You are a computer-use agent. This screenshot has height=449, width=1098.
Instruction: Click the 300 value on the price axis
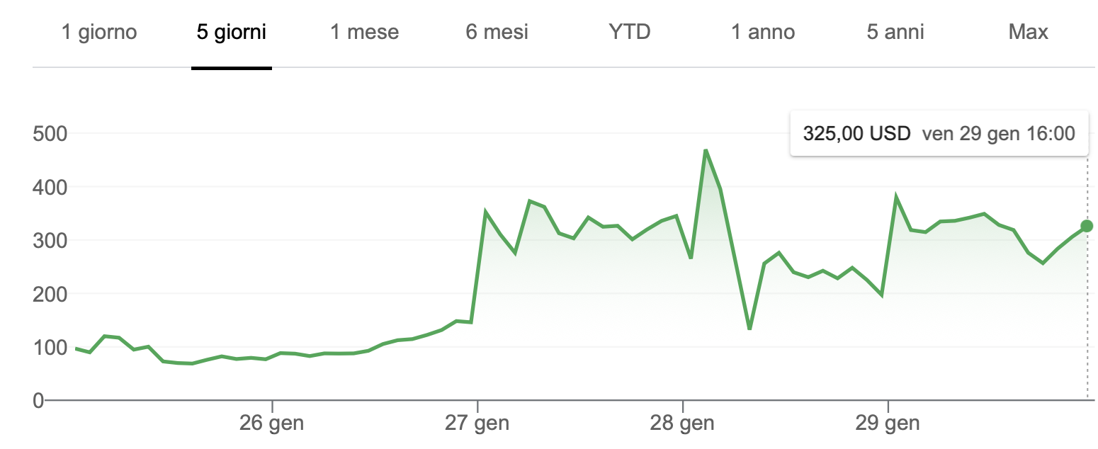click(50, 241)
